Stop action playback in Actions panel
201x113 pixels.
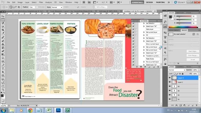click(x=137, y=67)
